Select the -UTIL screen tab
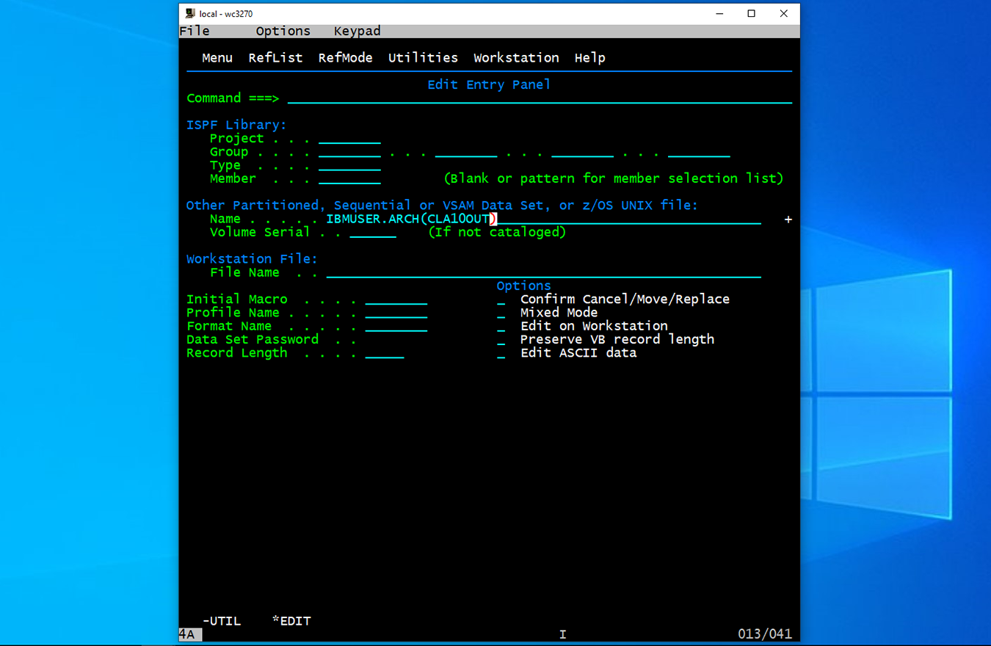 pyautogui.click(x=222, y=621)
